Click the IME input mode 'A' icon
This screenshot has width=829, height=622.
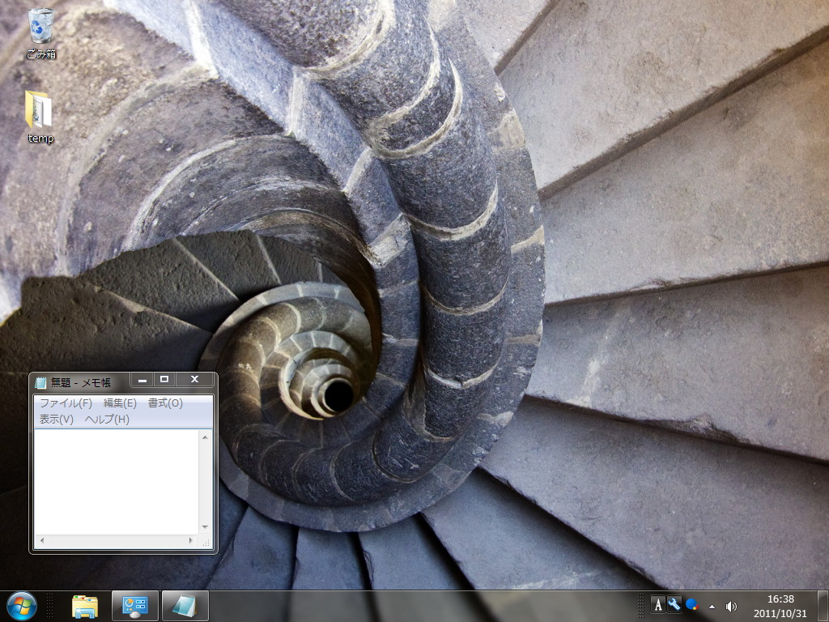657,604
